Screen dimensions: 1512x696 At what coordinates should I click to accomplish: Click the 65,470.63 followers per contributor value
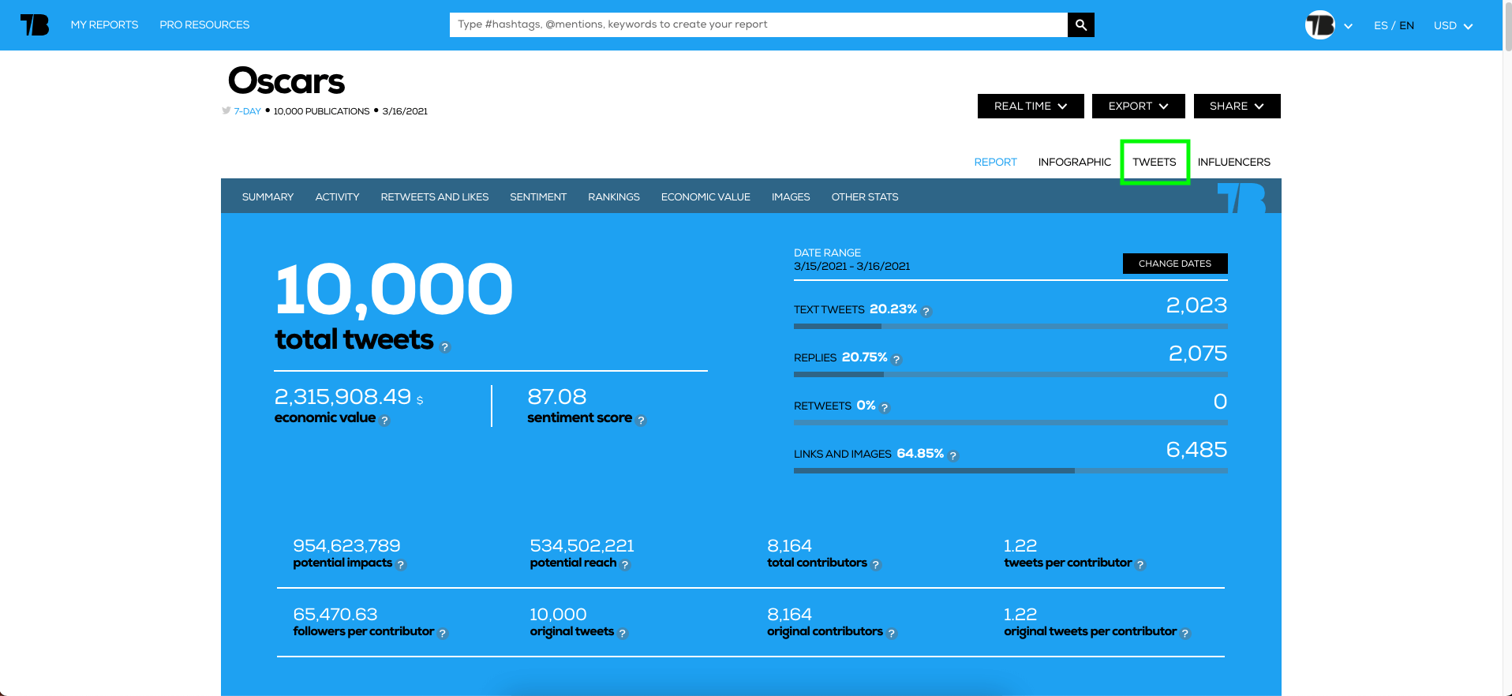click(335, 614)
